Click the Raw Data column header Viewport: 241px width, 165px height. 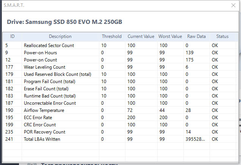point(196,36)
